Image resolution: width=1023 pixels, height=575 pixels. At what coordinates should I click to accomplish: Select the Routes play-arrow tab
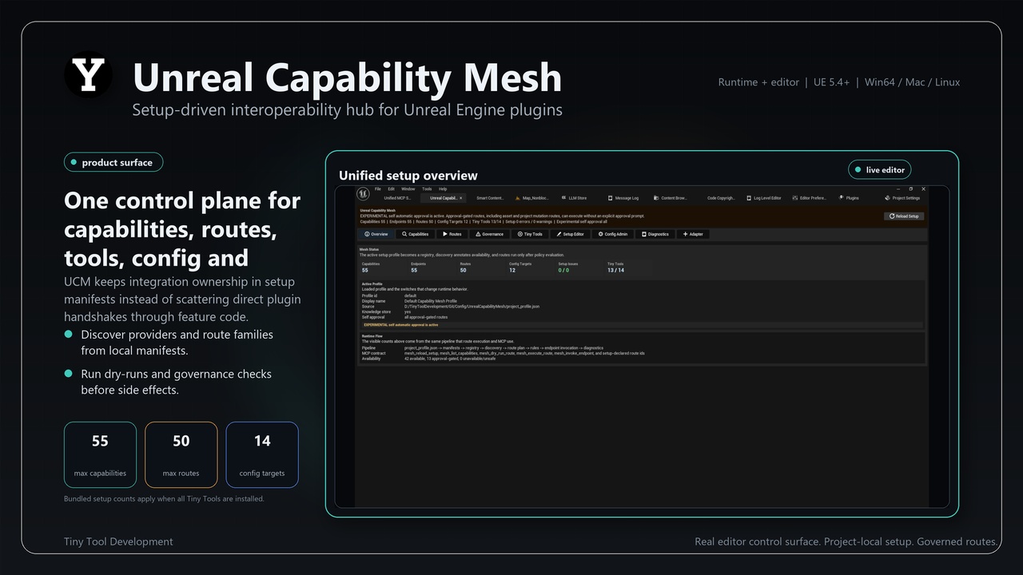(x=452, y=234)
